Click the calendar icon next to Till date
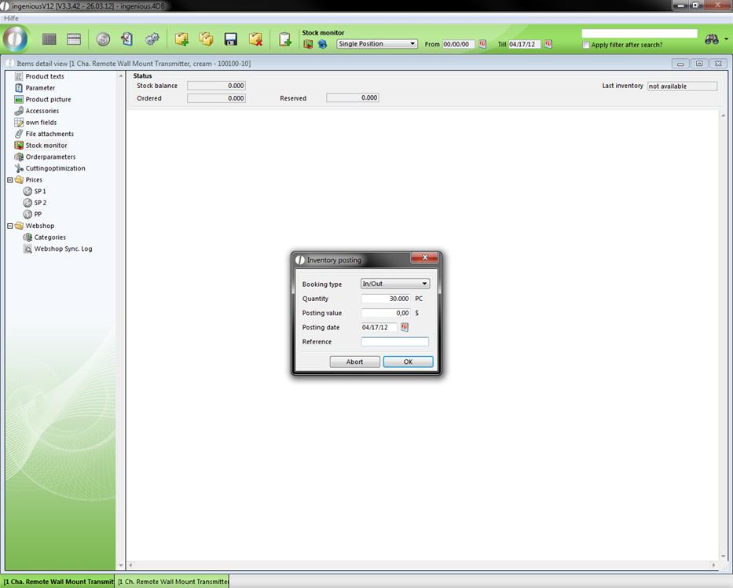Image resolution: width=733 pixels, height=588 pixels. (548, 44)
